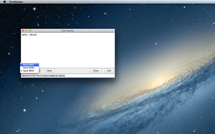Click inside the Hello ~ World! text area
The height and width of the screenshot is (134, 215).
(68, 50)
